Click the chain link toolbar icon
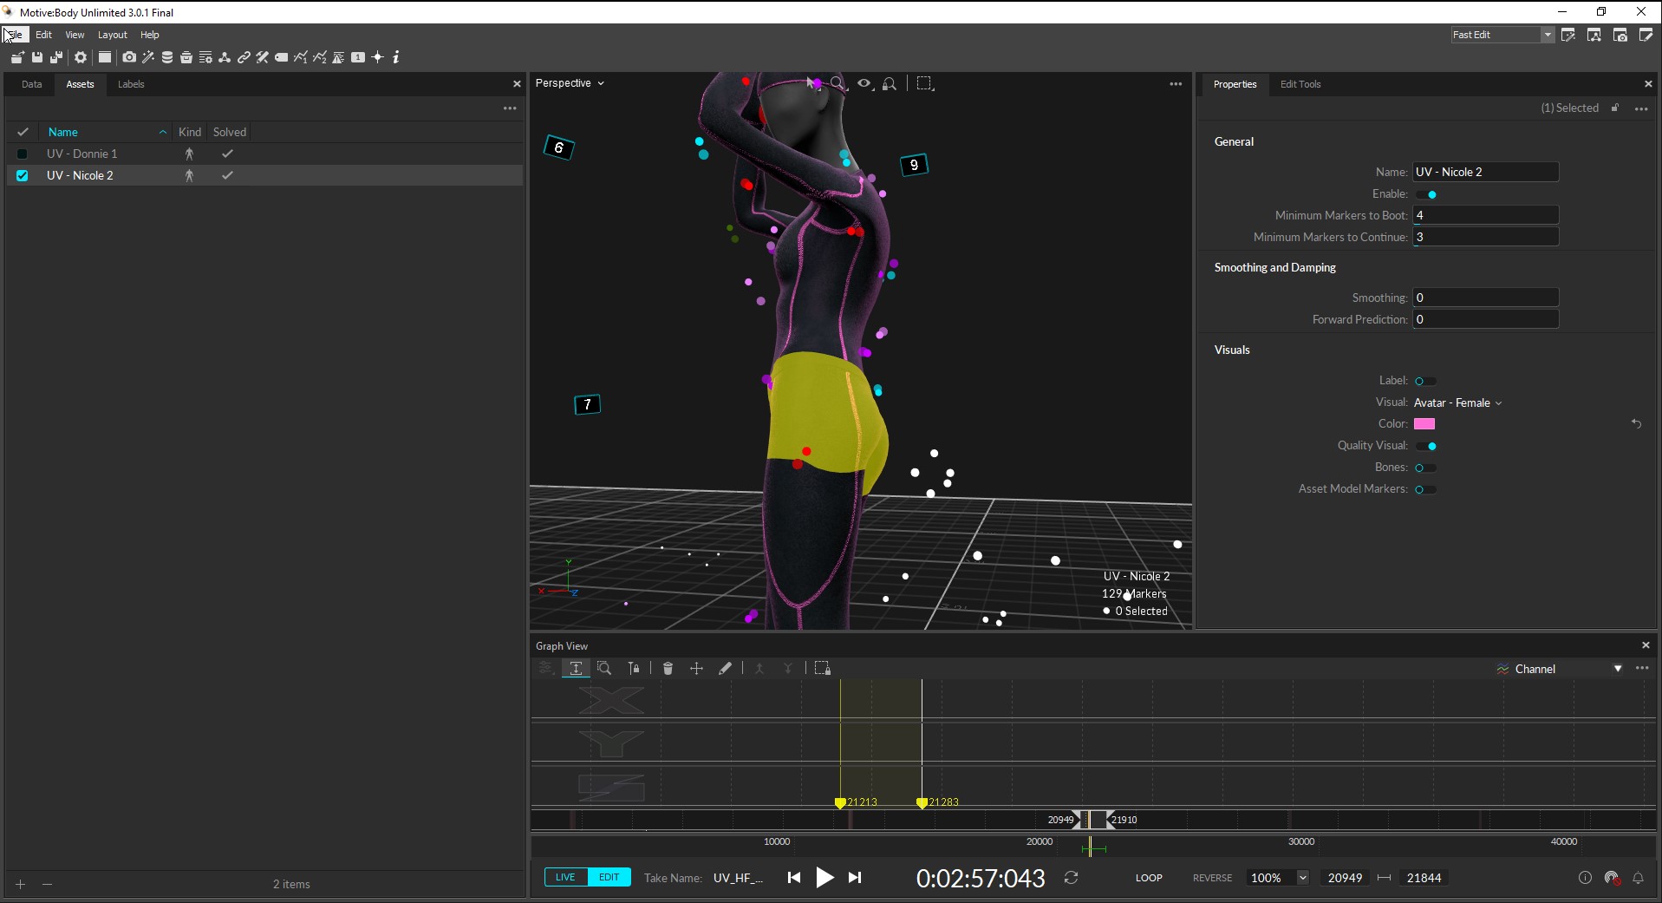 [x=244, y=57]
